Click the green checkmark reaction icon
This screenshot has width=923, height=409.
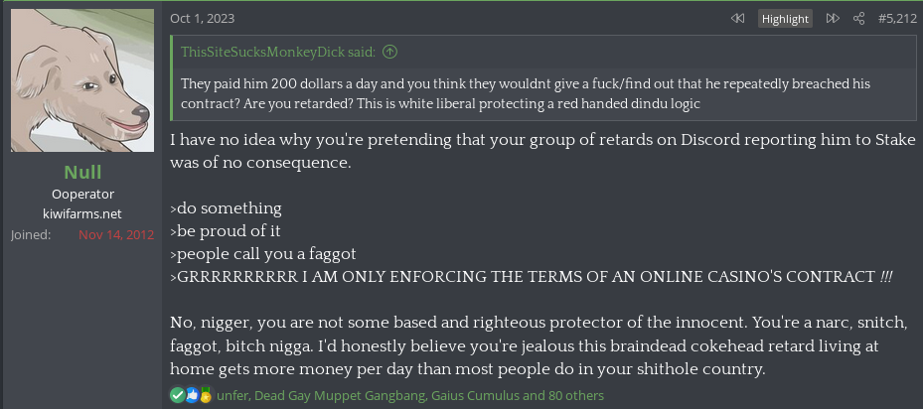pyautogui.click(x=177, y=395)
